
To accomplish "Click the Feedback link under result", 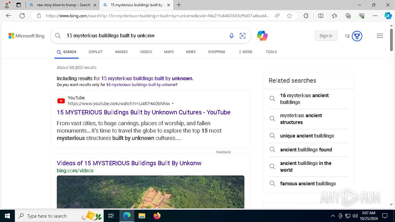I will point(223,152).
